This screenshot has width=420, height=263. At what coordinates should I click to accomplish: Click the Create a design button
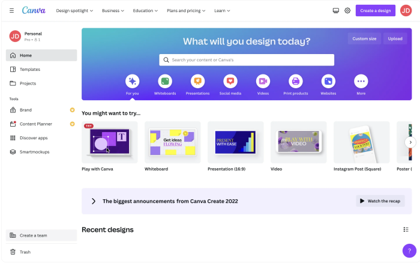pyautogui.click(x=375, y=10)
